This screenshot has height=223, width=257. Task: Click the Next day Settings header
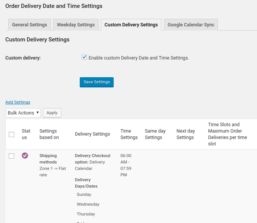click(186, 134)
